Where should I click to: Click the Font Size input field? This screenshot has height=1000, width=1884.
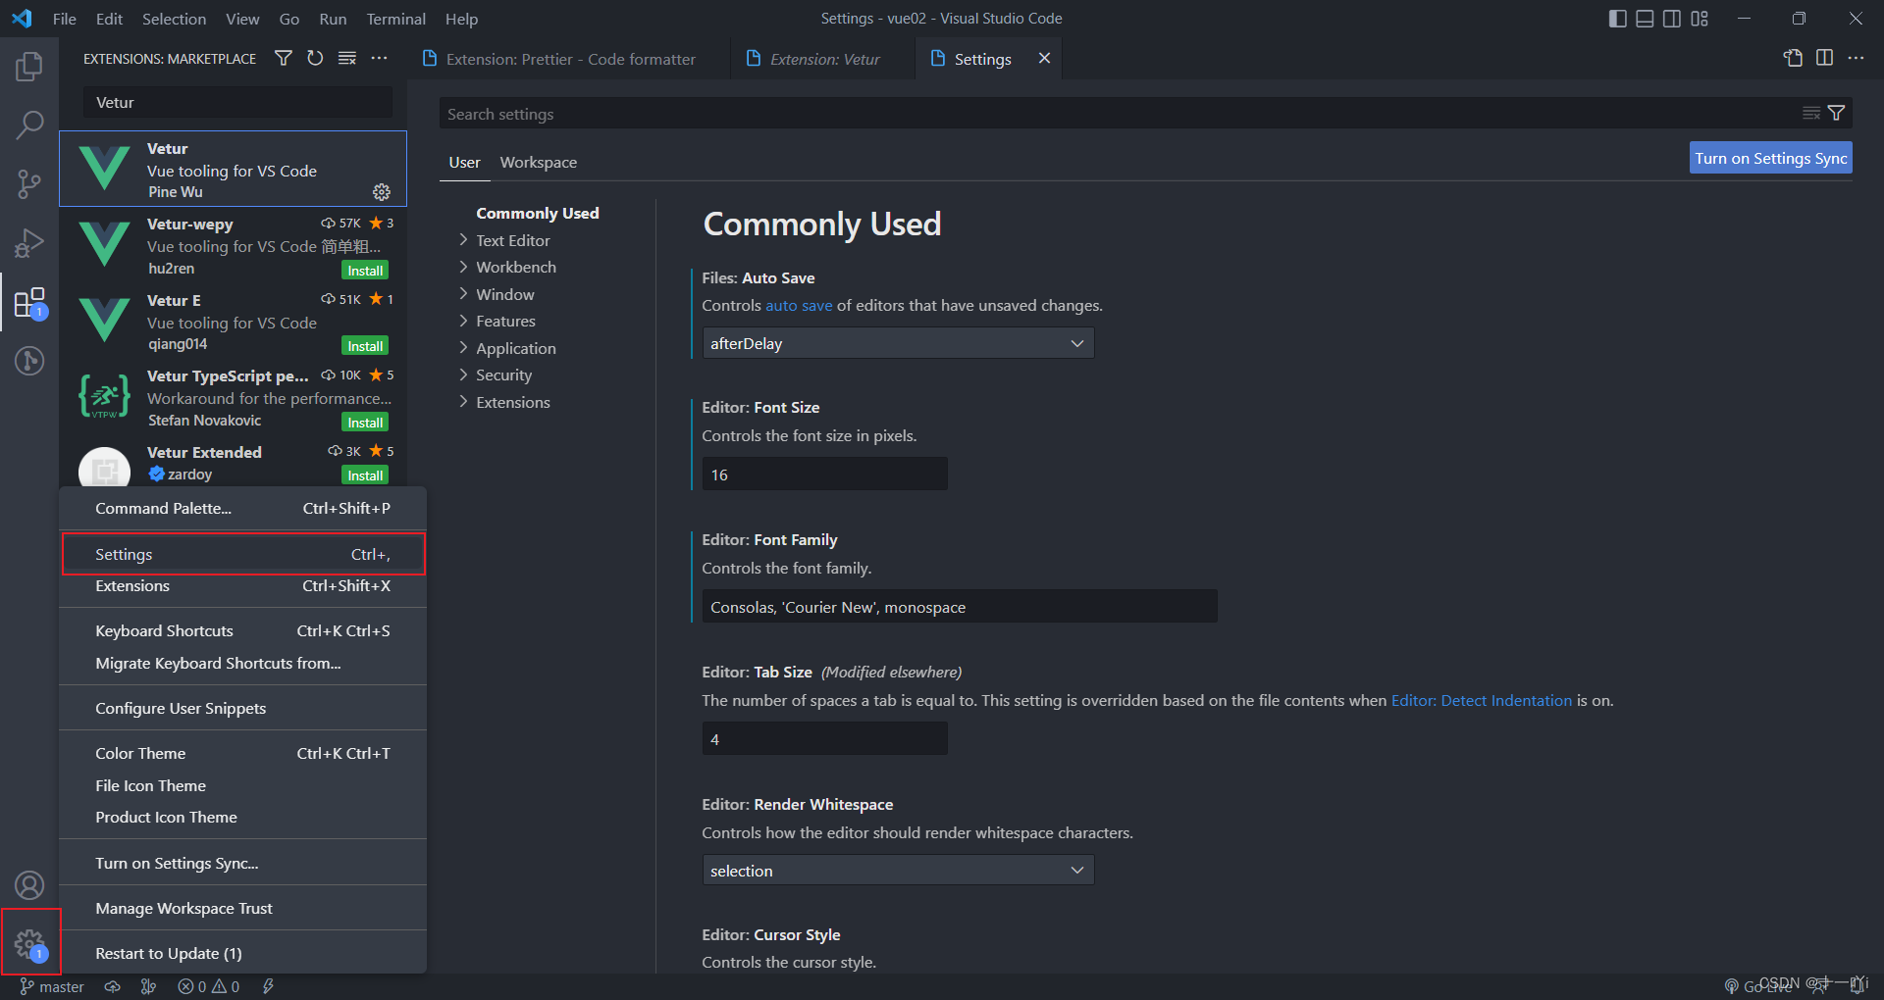click(825, 475)
